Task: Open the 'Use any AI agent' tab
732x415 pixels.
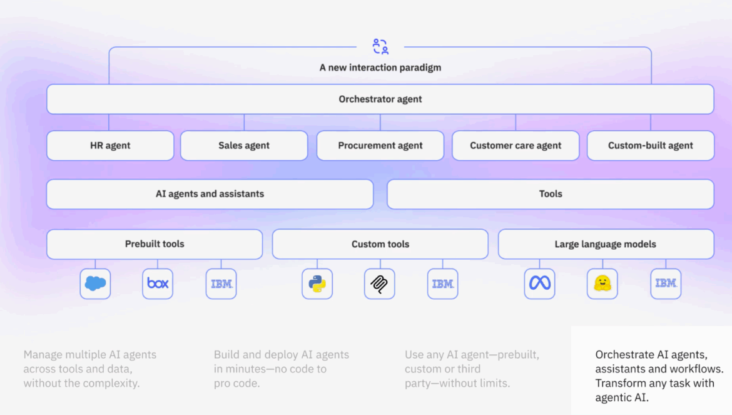Action: (472, 369)
